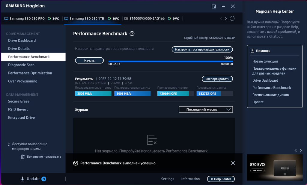This screenshot has width=307, height=185.
Task: Toggle the compact window mode icon
Action: (214, 7)
